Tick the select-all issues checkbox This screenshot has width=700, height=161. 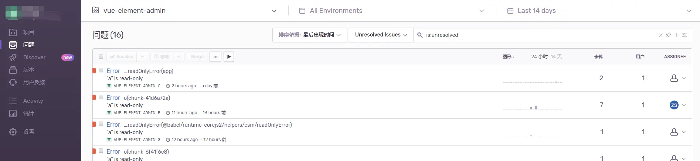click(x=101, y=57)
